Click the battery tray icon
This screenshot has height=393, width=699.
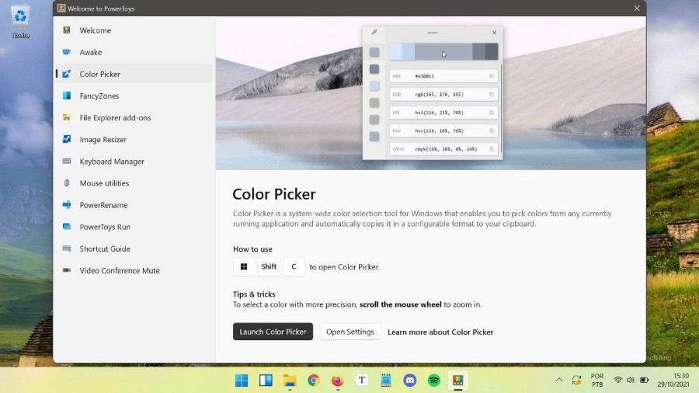(x=644, y=380)
